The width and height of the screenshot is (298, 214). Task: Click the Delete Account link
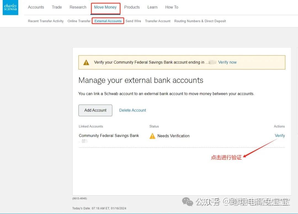132,110
